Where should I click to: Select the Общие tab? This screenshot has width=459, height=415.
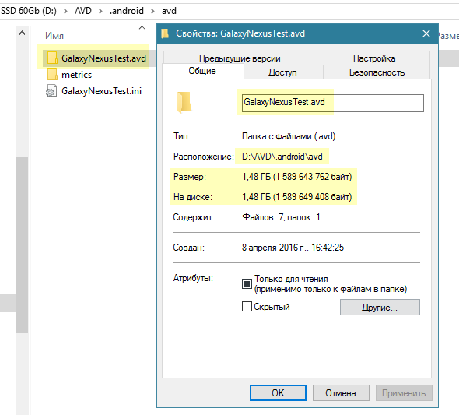click(x=202, y=71)
